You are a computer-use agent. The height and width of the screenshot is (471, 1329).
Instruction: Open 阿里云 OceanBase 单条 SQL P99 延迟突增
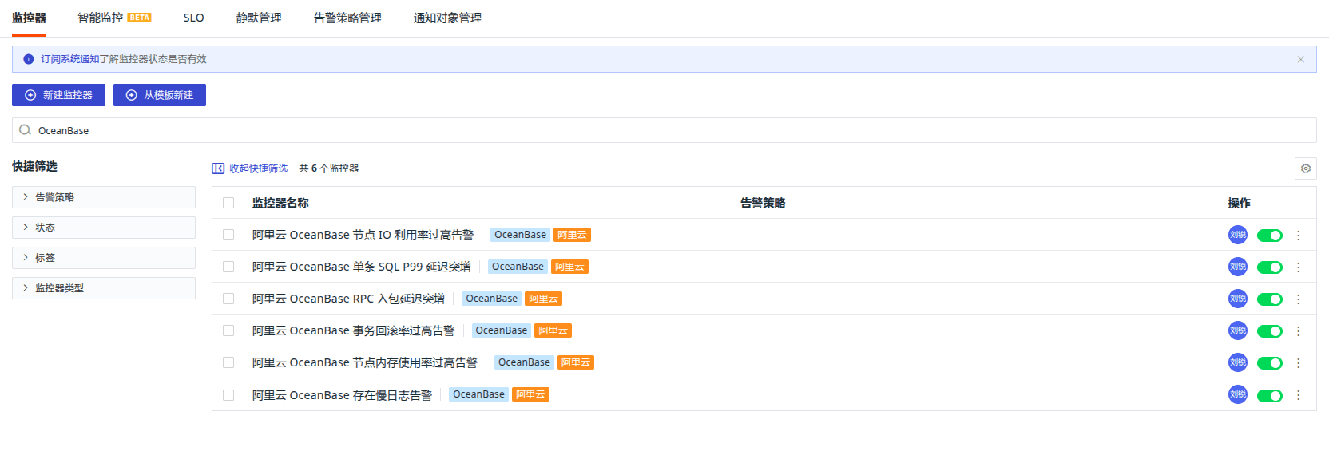(361, 267)
